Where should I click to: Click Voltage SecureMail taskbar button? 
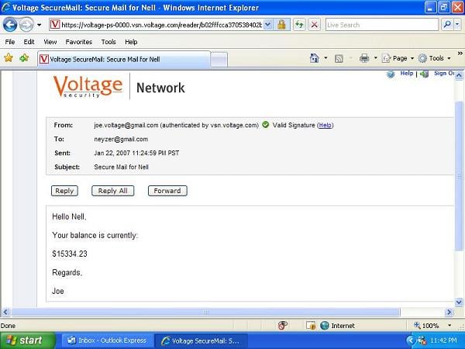coord(201,340)
